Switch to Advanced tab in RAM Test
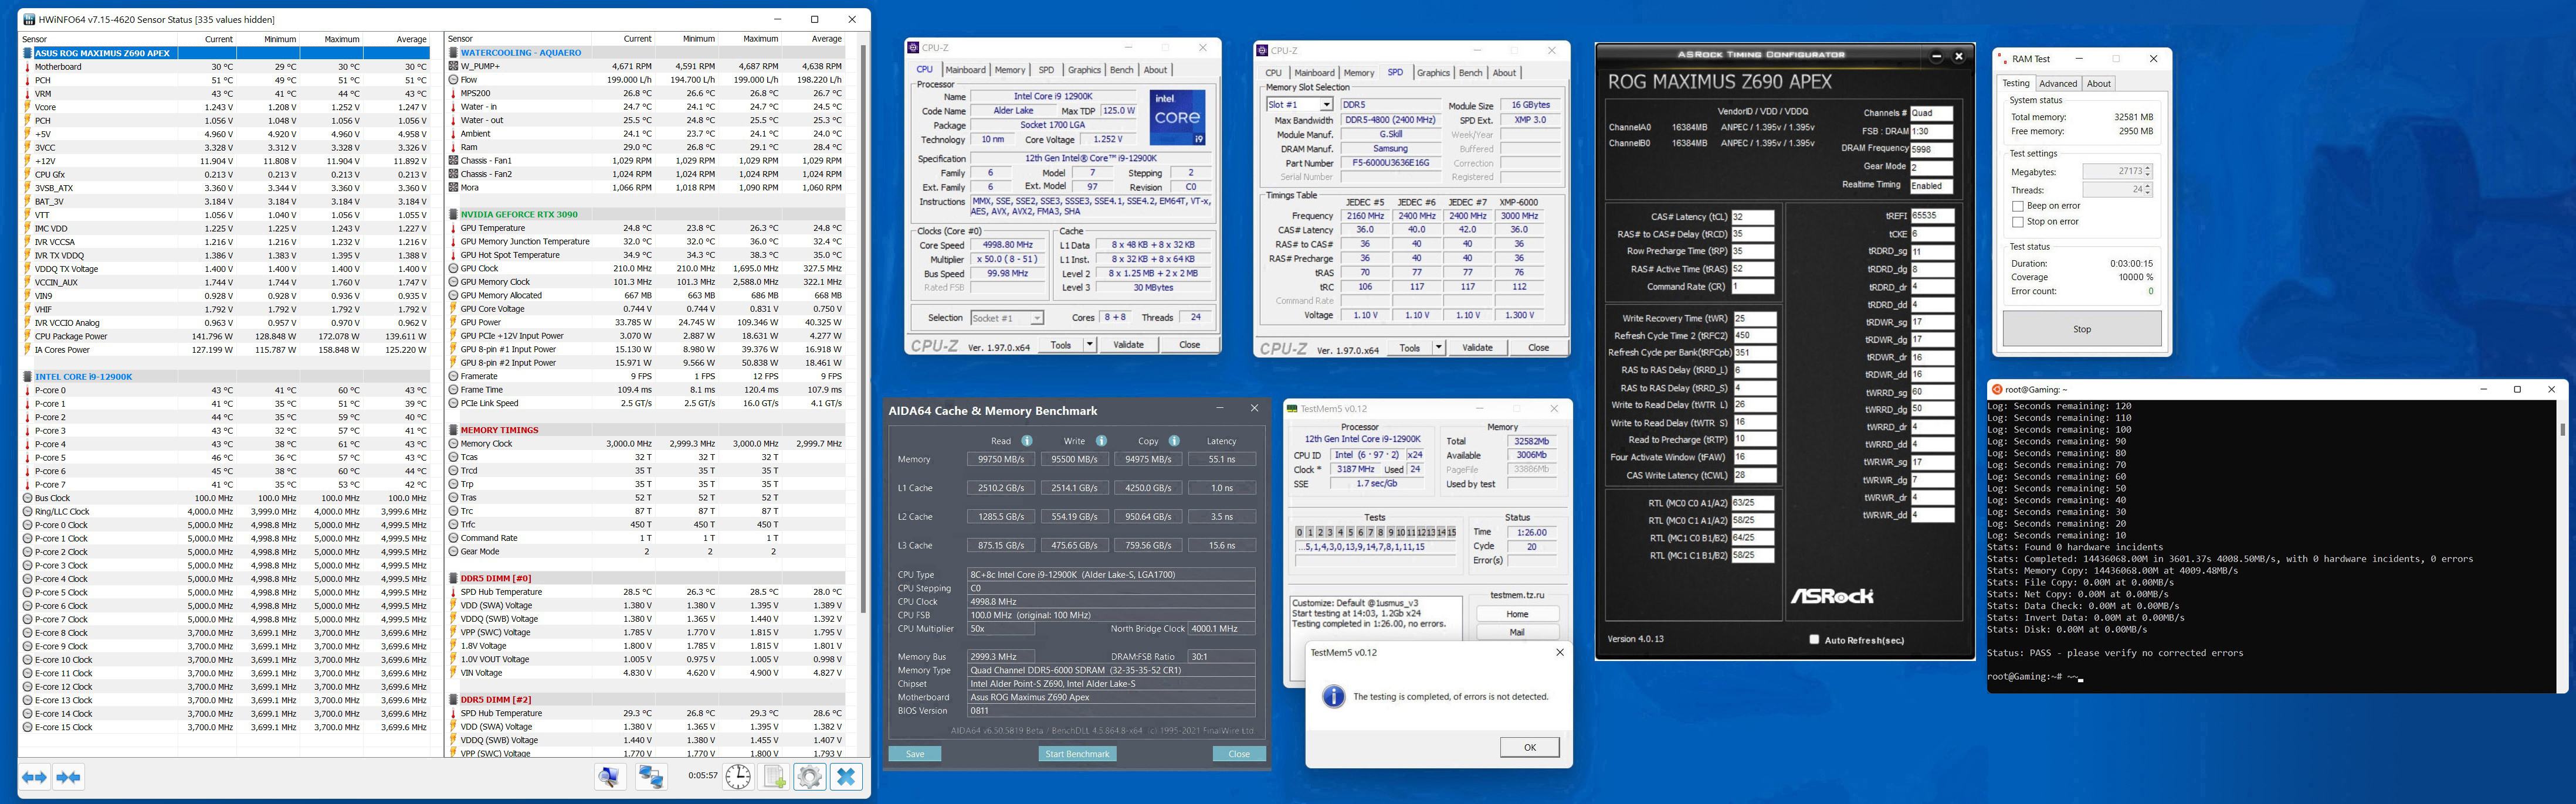 (2058, 84)
